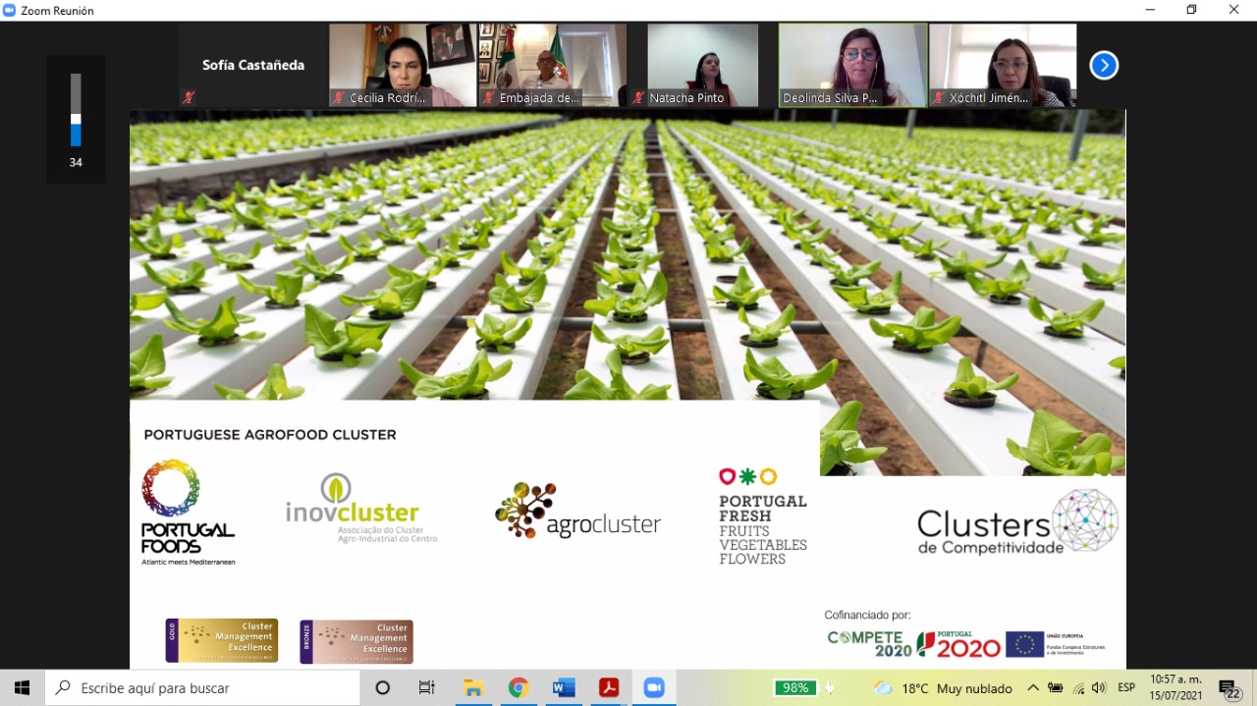Click the COMPETE 2020 logo

click(x=869, y=644)
